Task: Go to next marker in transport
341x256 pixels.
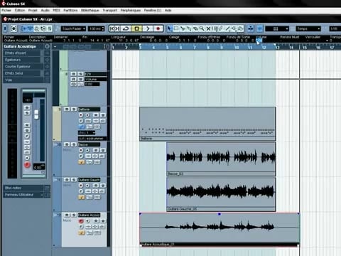Action: (118, 28)
